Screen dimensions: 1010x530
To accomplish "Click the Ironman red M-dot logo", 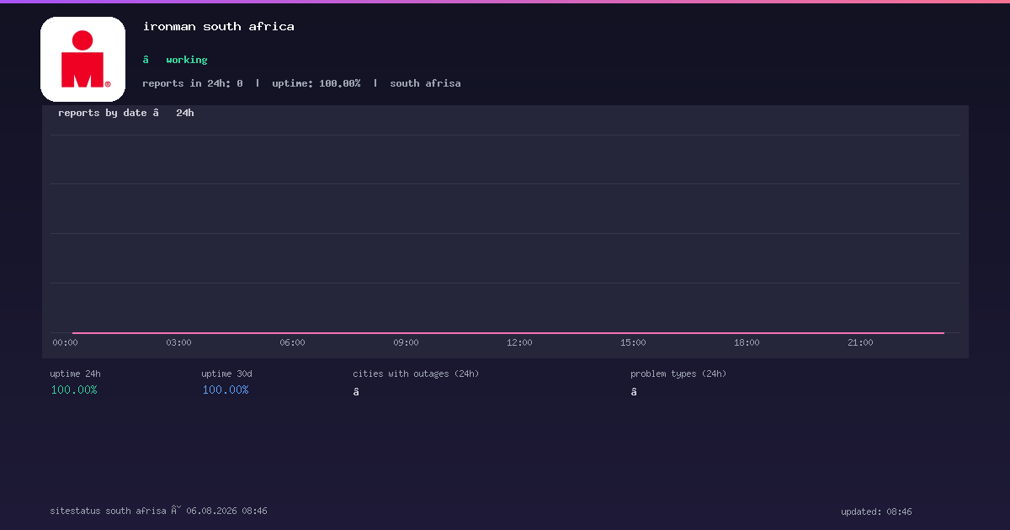I will 82,59.
